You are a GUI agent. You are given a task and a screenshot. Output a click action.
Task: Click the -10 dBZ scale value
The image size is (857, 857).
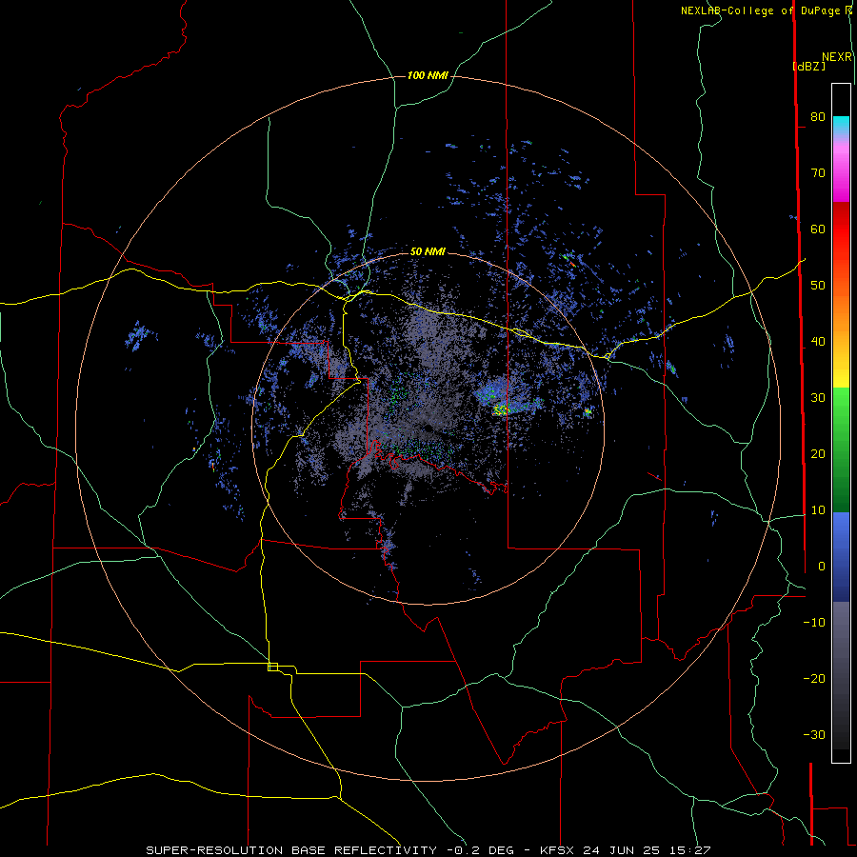coord(814,623)
